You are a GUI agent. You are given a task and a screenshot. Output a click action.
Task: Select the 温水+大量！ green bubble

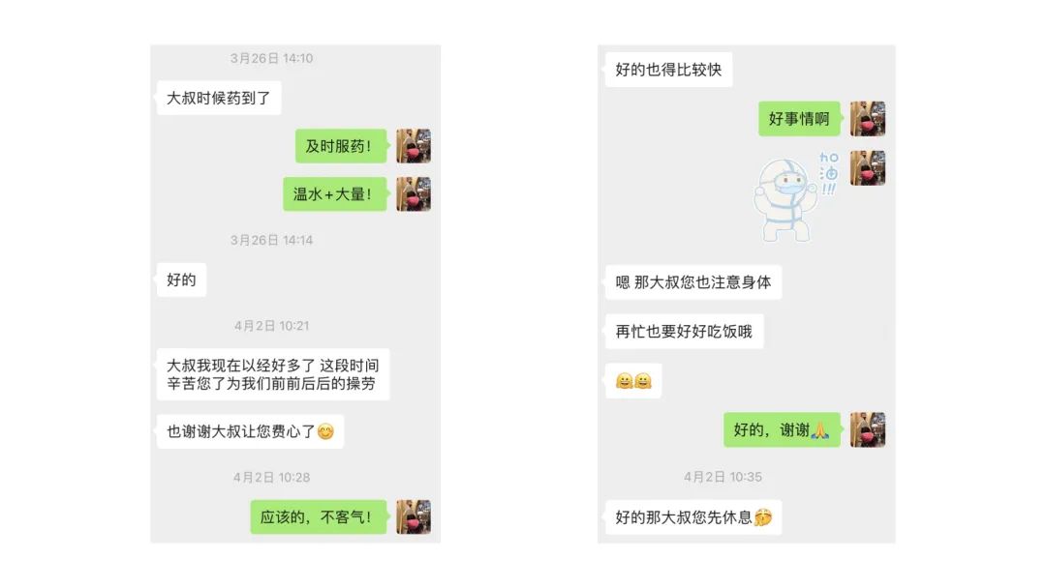(x=335, y=193)
